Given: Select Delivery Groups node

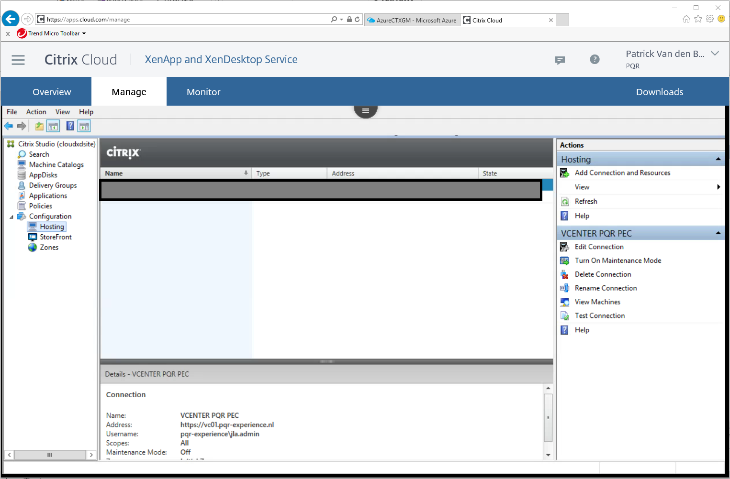Looking at the screenshot, I should click(x=53, y=185).
